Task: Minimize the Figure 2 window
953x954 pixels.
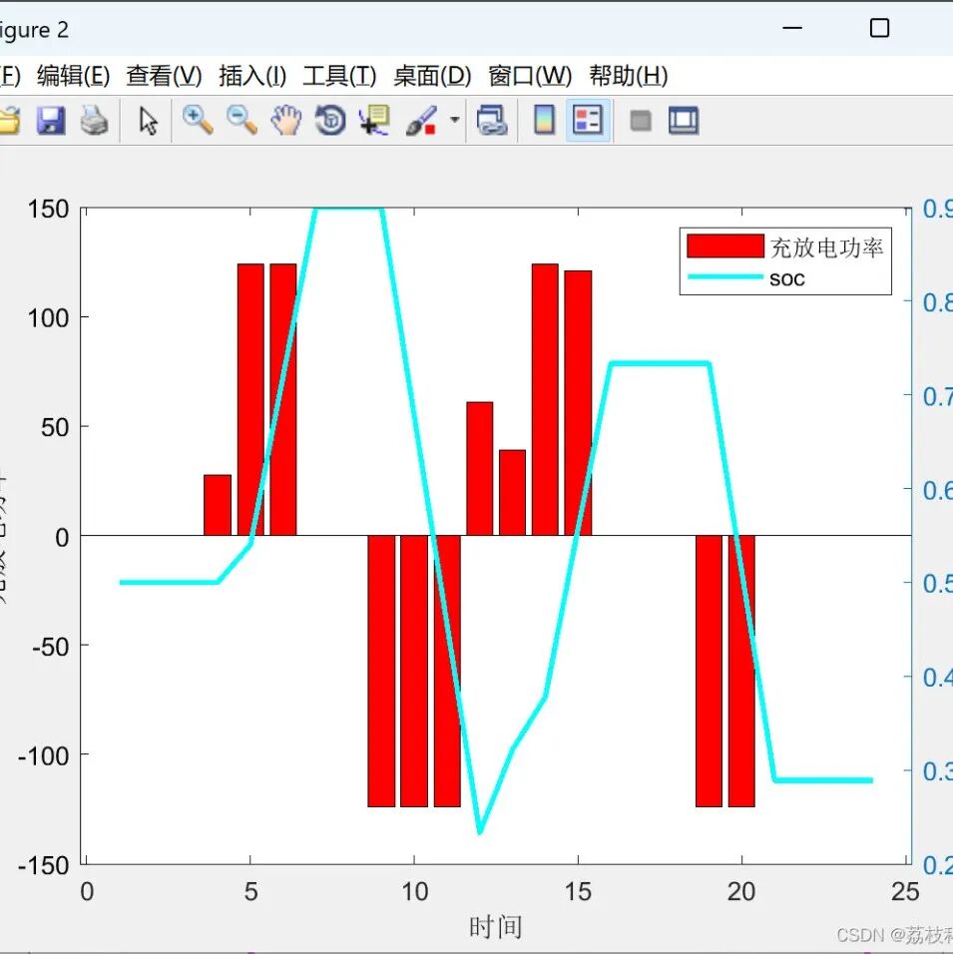Action: pos(791,28)
